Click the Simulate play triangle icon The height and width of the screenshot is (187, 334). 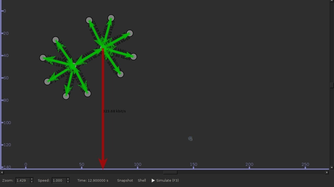[153, 180]
